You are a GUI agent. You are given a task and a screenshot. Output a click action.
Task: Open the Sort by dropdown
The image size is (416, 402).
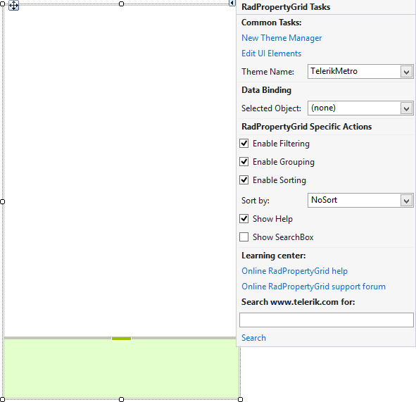tap(406, 201)
